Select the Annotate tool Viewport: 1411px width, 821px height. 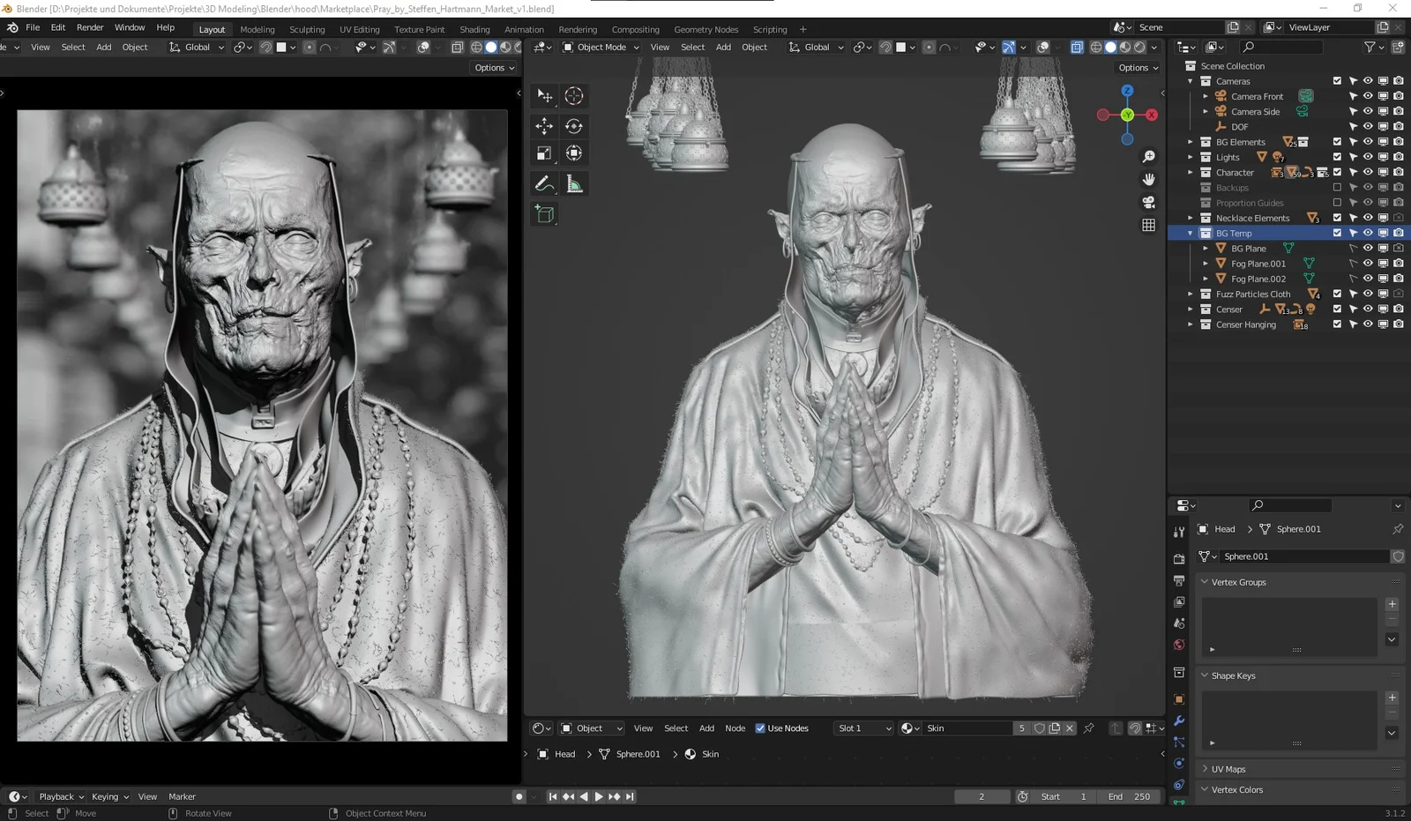544,183
